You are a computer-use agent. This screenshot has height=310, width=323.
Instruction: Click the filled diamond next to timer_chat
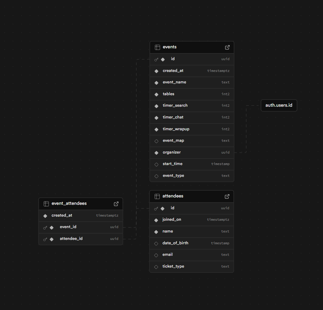[156, 118]
